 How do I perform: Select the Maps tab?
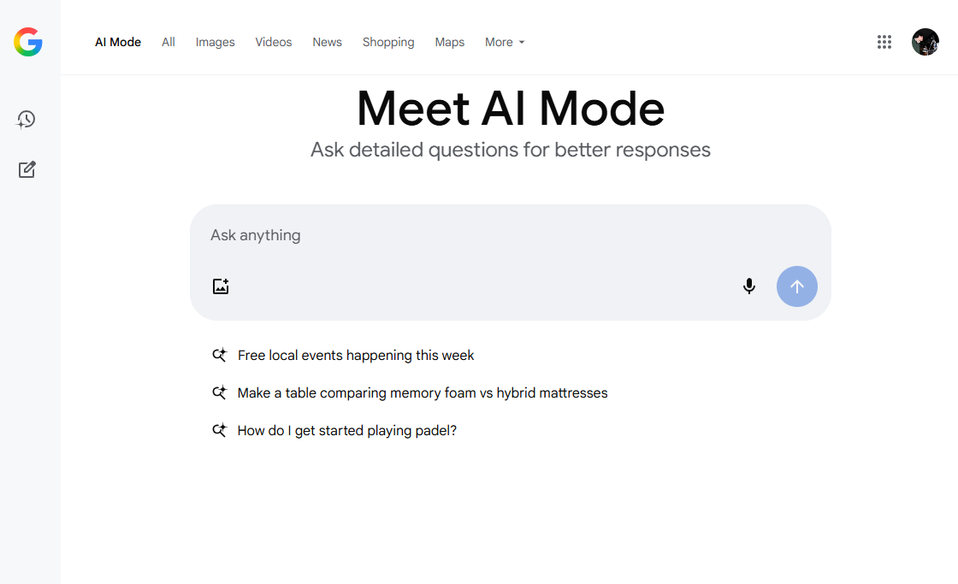(x=450, y=42)
